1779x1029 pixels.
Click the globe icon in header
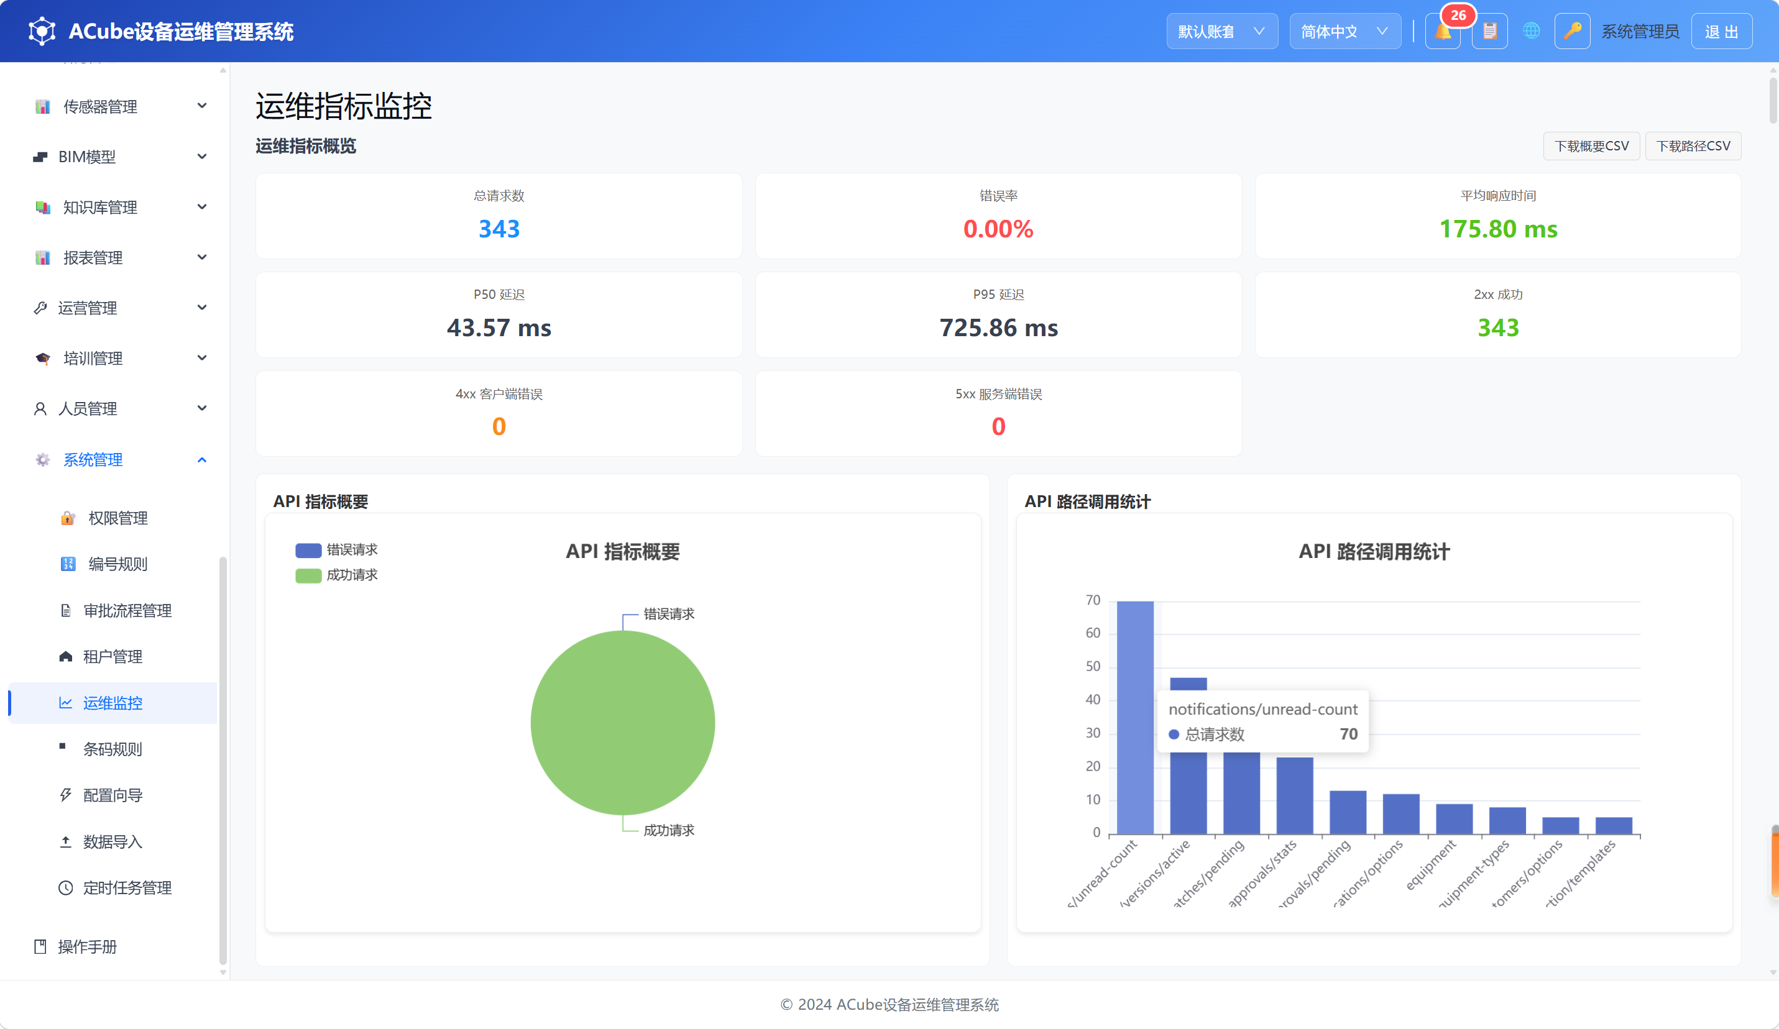coord(1530,31)
